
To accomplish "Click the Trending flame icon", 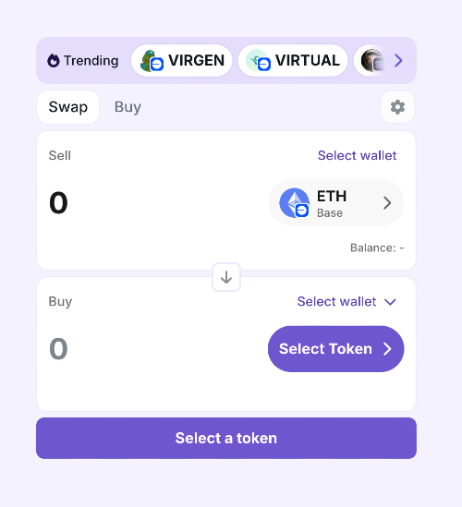I will point(54,60).
